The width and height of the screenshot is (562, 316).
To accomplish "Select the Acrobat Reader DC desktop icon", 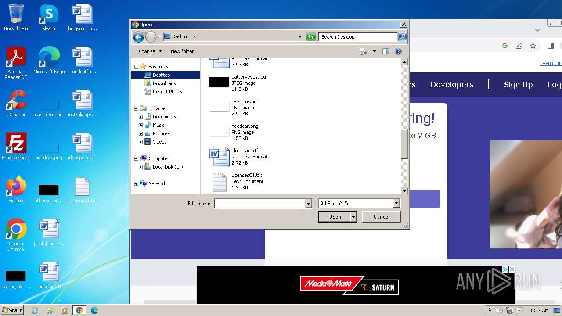I will click(x=16, y=63).
